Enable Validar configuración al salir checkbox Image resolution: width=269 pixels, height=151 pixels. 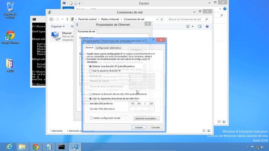[x=91, y=118]
